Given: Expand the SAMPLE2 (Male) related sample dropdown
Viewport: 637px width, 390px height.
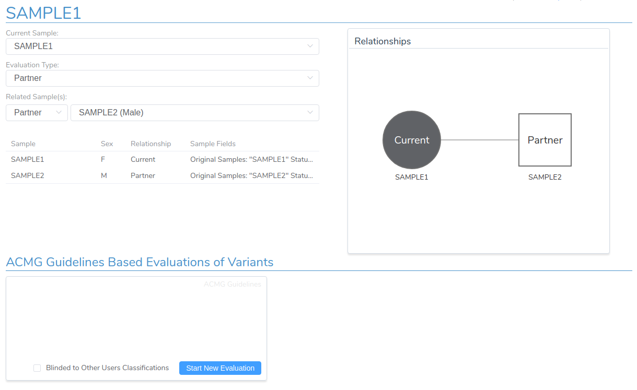Looking at the screenshot, I should click(194, 113).
